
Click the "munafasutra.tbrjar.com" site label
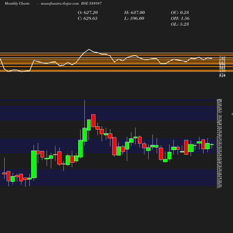[x=60, y=4]
